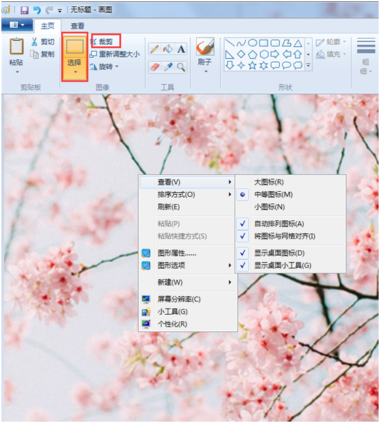Open the Paint application menu button

tap(17, 25)
